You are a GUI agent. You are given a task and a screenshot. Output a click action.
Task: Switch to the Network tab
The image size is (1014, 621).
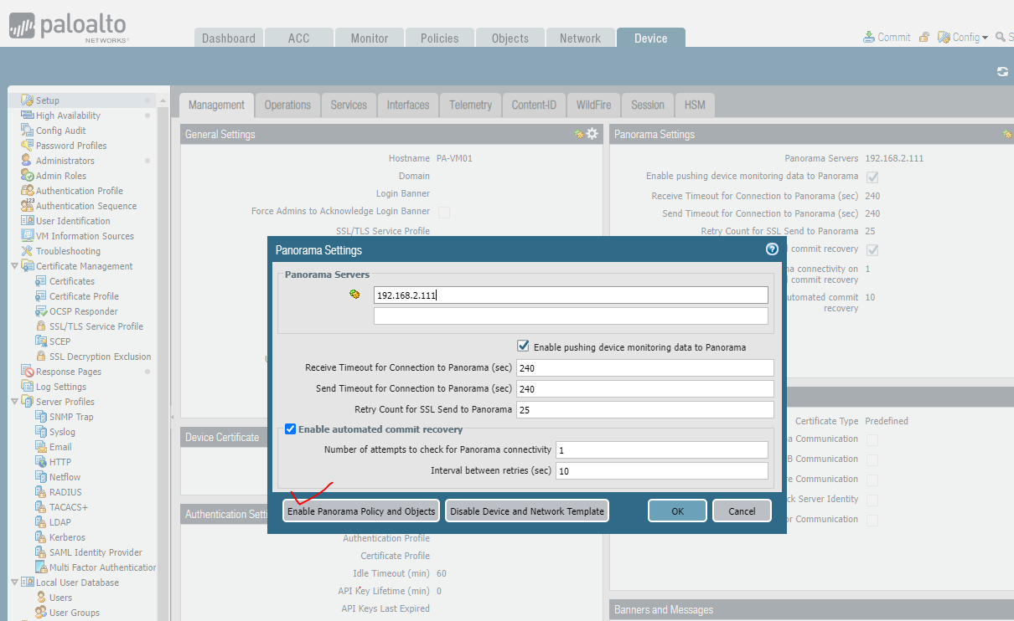coord(581,38)
